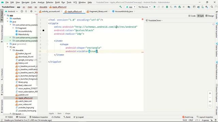218x122 pixels.
Task: Click the Make Project hammer icon
Action: pyautogui.click(x=121, y=7)
